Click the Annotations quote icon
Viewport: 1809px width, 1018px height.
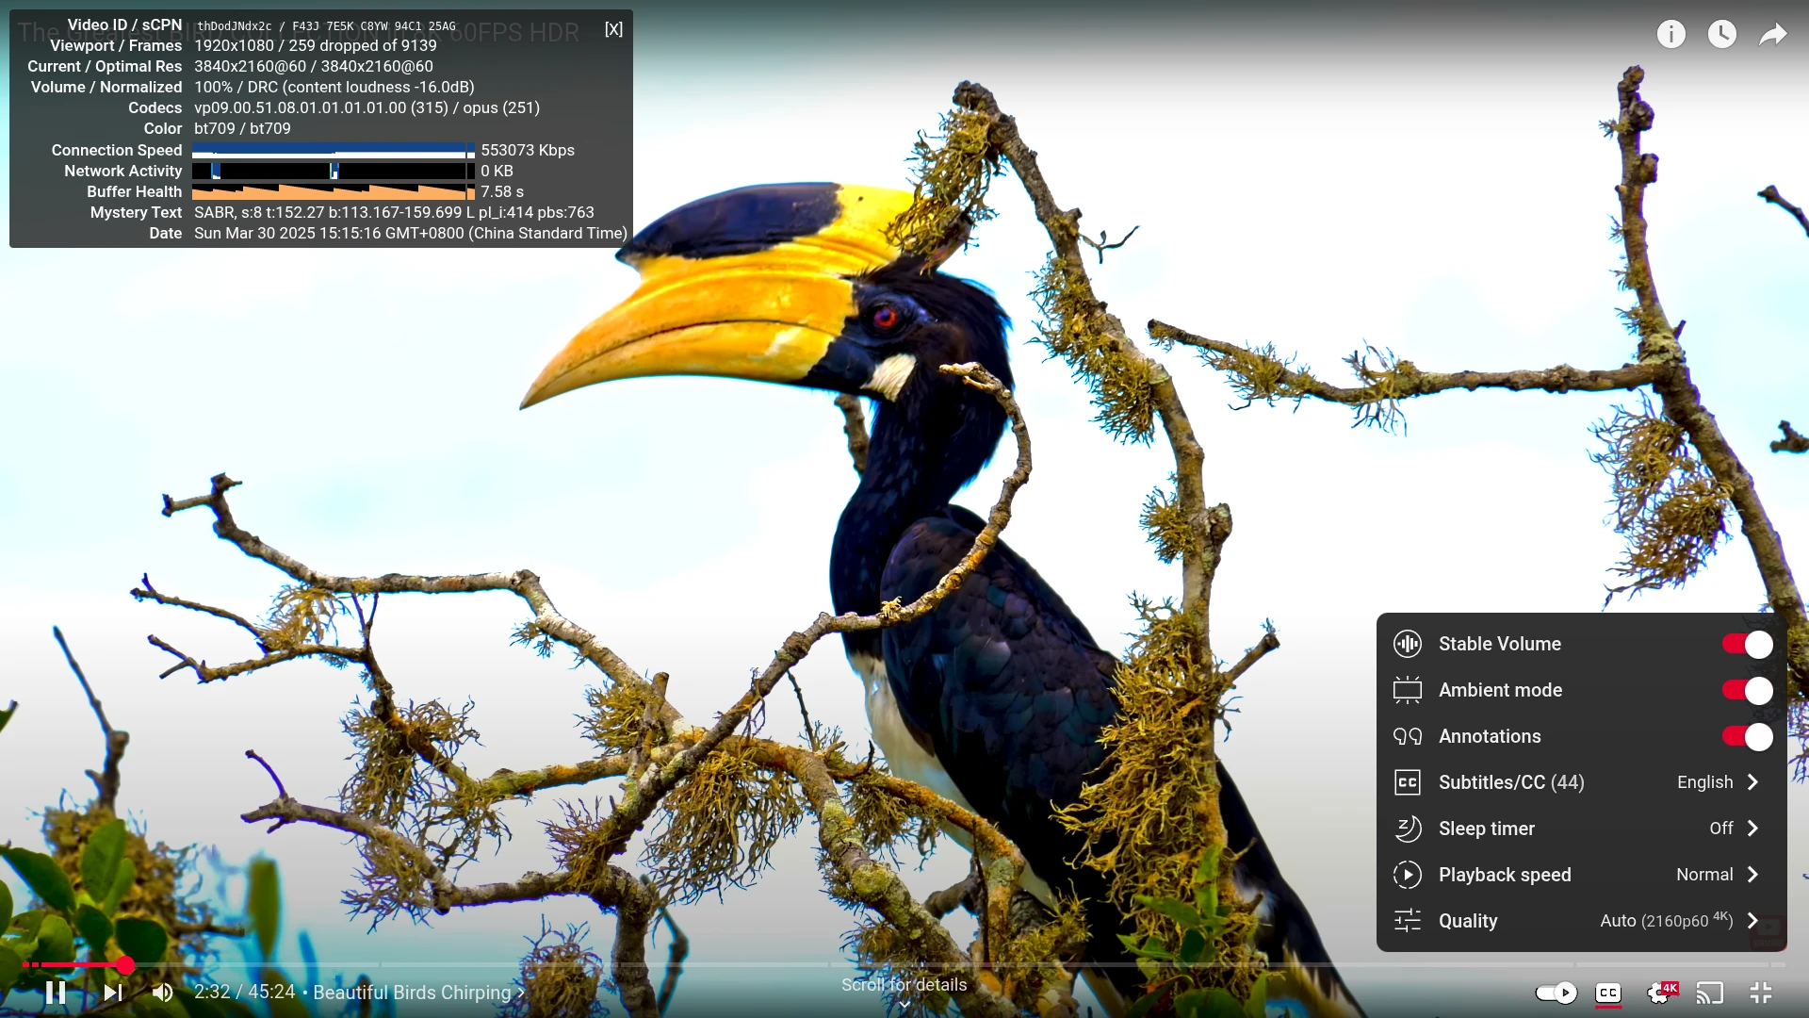pyautogui.click(x=1408, y=736)
